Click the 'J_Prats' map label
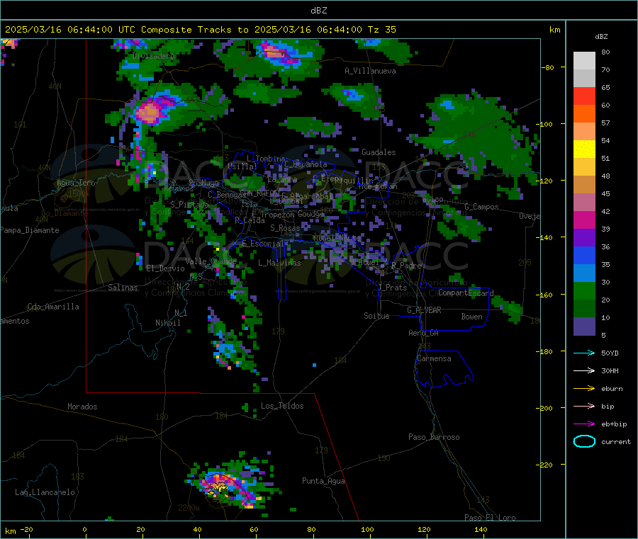 pos(393,288)
